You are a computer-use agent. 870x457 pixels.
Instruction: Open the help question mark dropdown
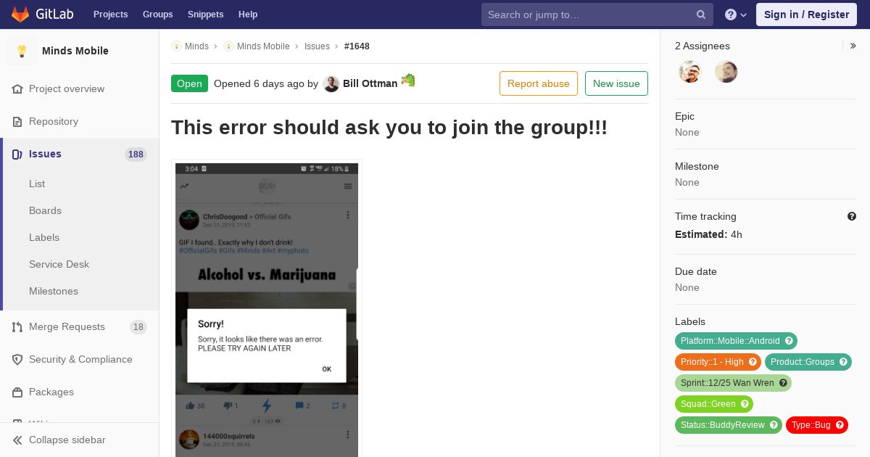pyautogui.click(x=735, y=15)
